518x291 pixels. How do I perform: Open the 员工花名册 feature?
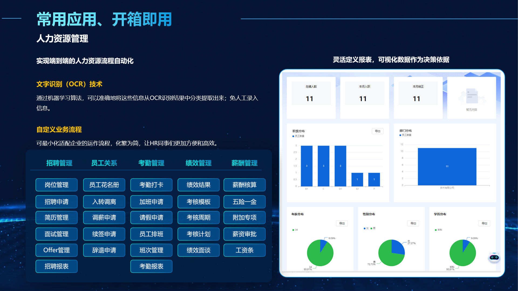[x=104, y=185]
